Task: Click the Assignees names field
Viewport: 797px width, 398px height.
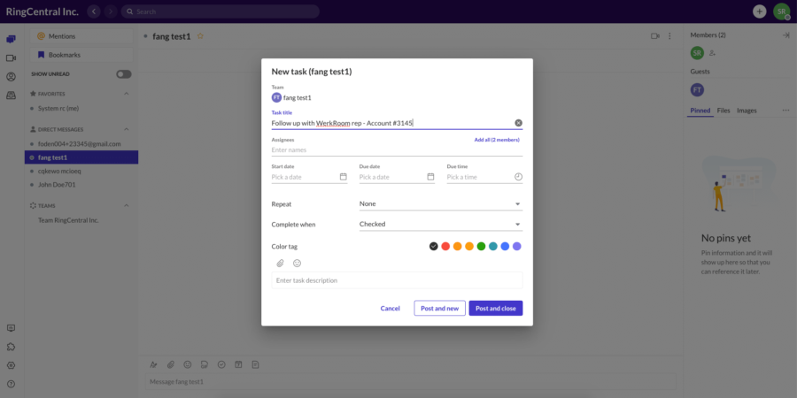Action: [396, 150]
